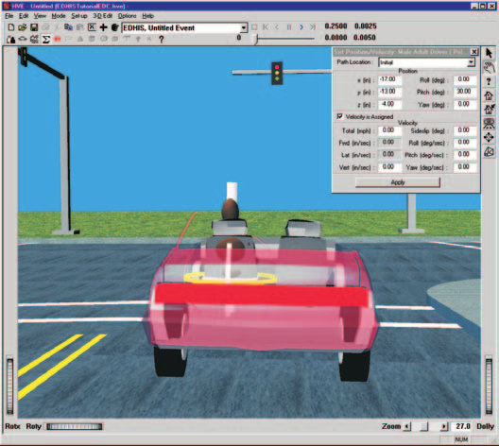Image resolution: width=499 pixels, height=446 pixels.
Task: Click the View All camera icon
Action: click(489, 124)
